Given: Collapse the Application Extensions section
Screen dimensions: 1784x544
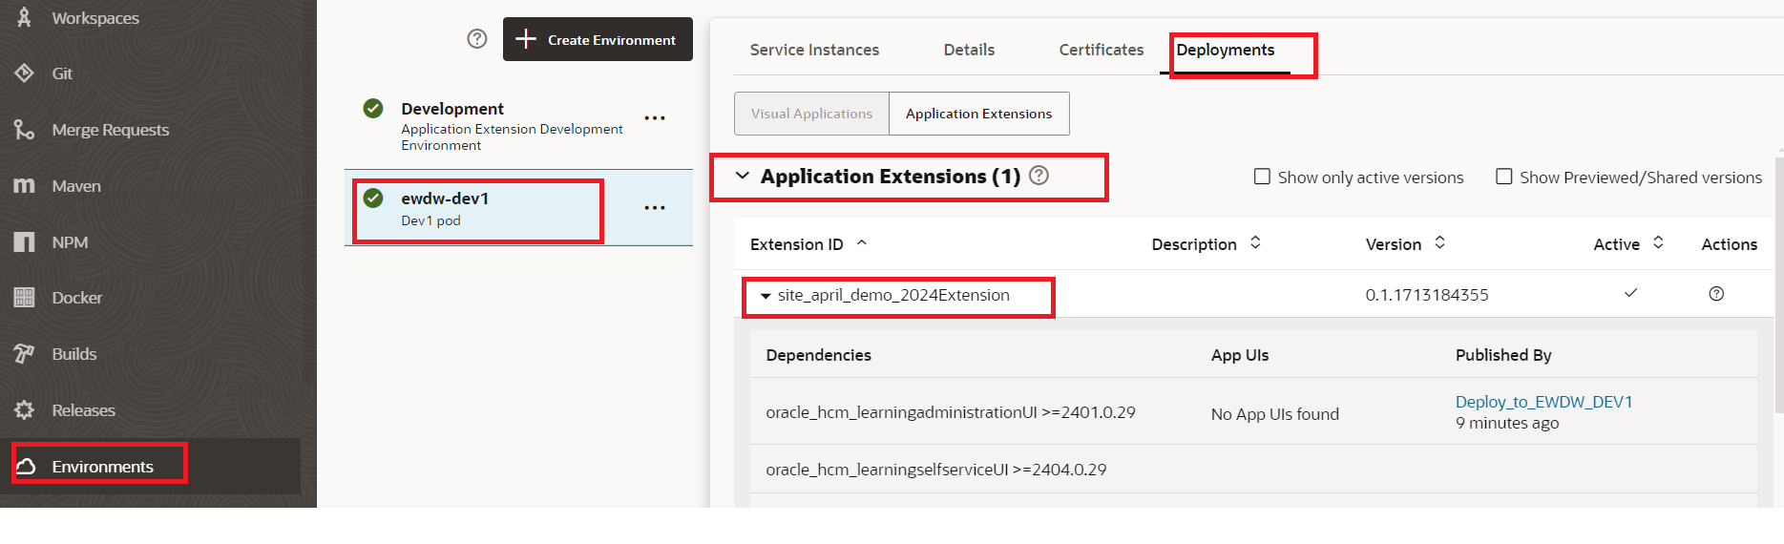Looking at the screenshot, I should tap(742, 177).
